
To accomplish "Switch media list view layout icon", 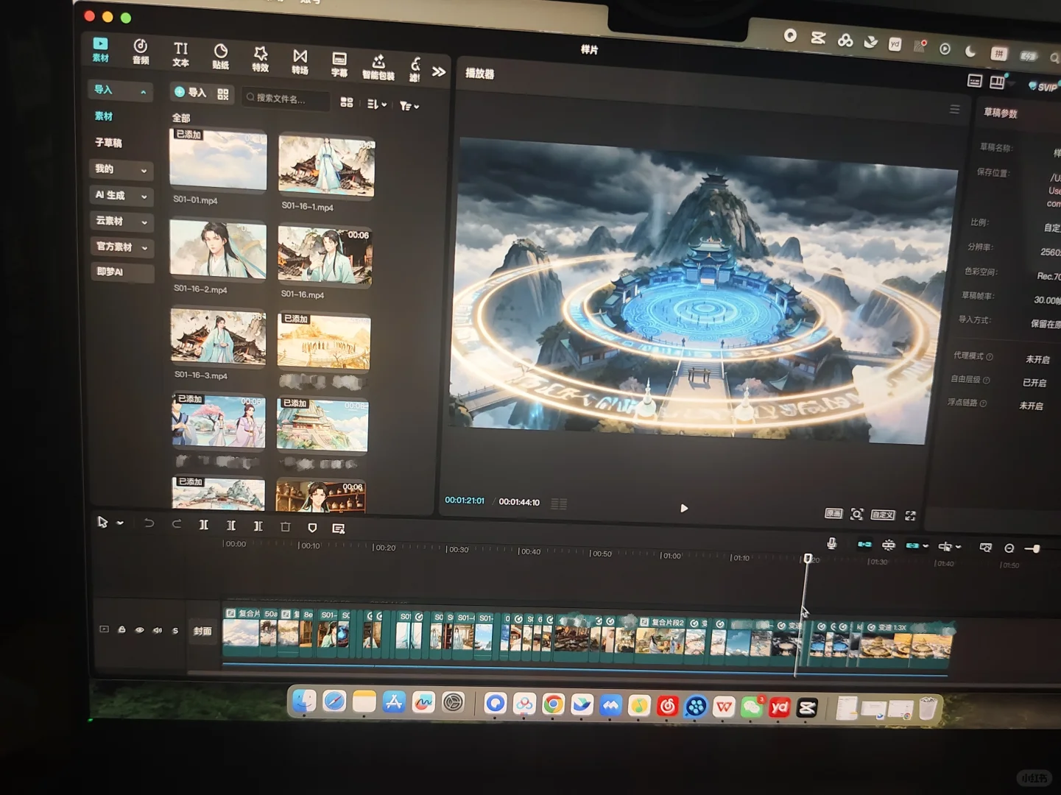I will tap(347, 102).
